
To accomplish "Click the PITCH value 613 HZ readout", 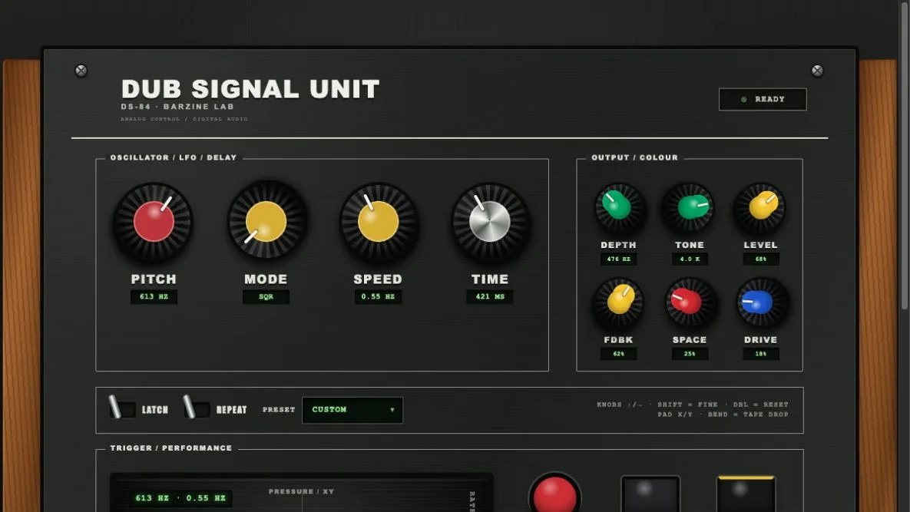I will click(154, 296).
